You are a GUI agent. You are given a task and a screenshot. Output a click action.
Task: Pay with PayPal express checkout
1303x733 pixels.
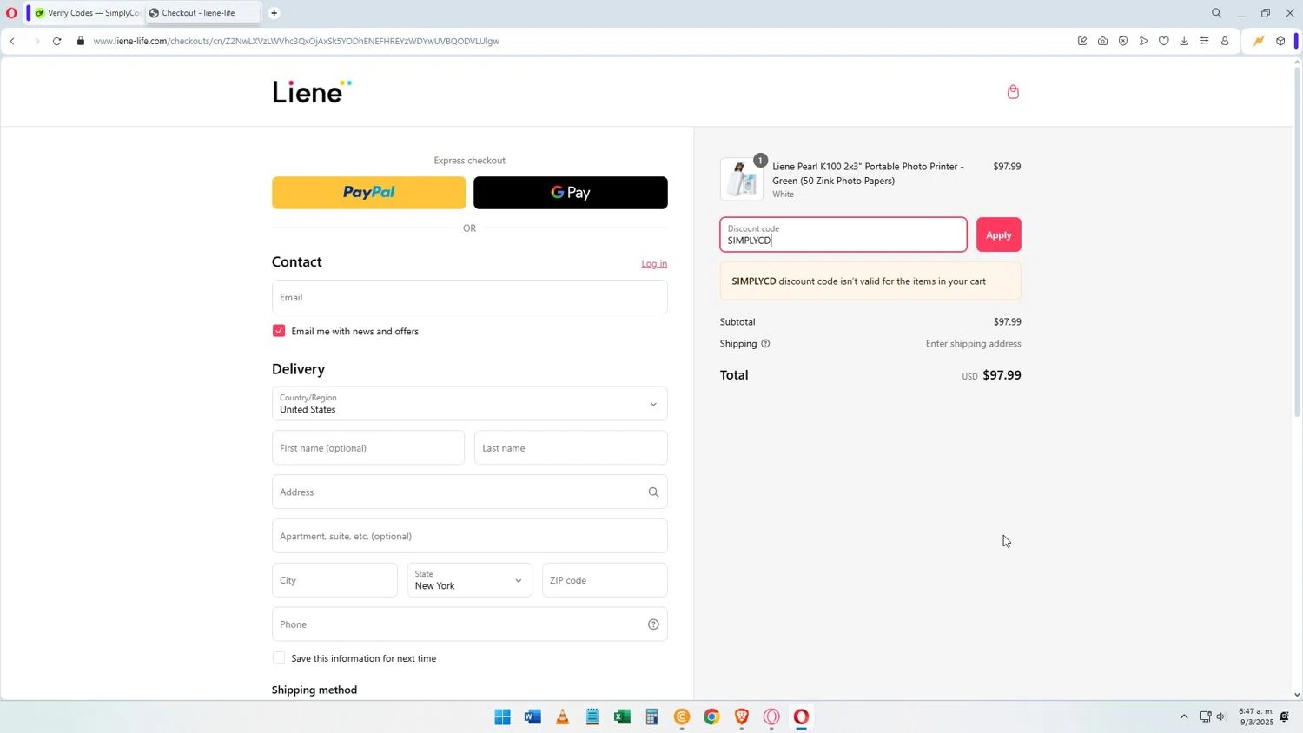click(x=369, y=193)
